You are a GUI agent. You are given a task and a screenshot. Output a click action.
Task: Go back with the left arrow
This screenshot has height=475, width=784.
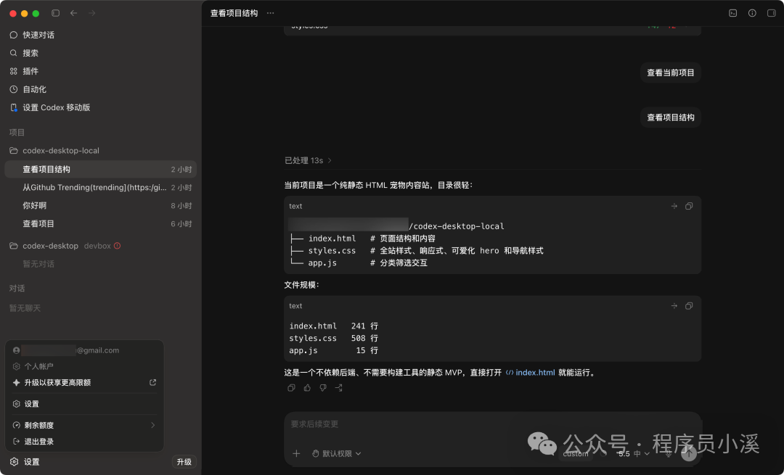click(73, 13)
